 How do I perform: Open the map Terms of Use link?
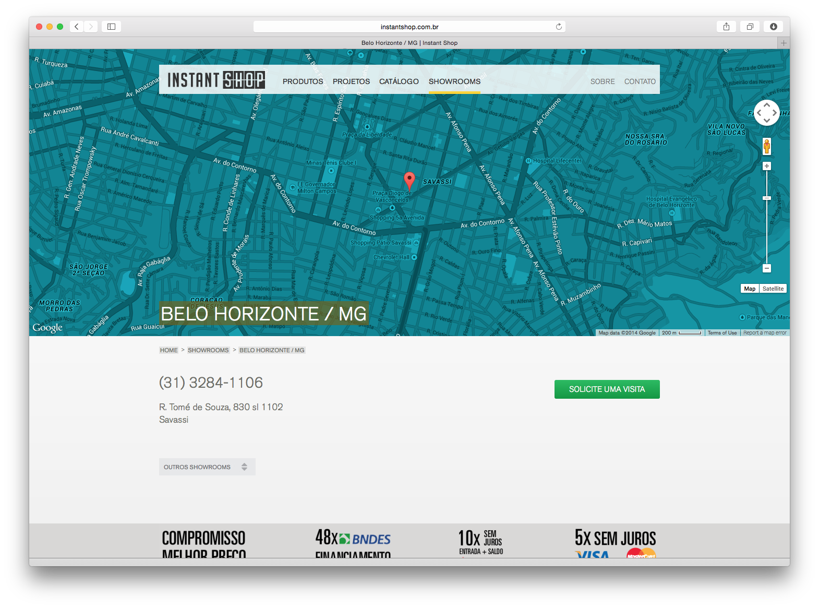coord(722,333)
